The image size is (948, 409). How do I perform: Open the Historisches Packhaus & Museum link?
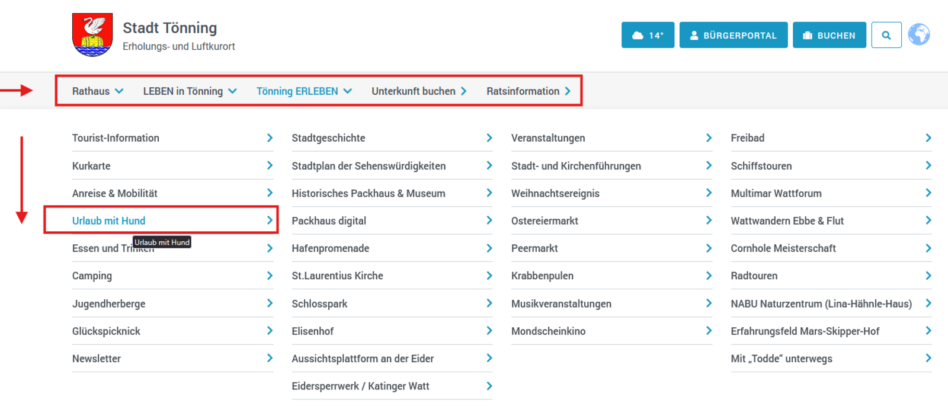coord(368,193)
